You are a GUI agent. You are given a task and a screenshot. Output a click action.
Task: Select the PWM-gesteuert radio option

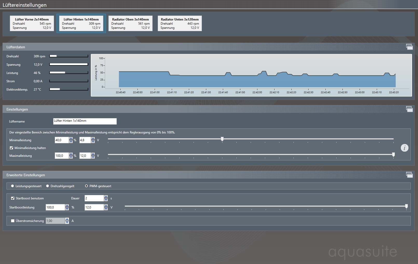coord(86,186)
